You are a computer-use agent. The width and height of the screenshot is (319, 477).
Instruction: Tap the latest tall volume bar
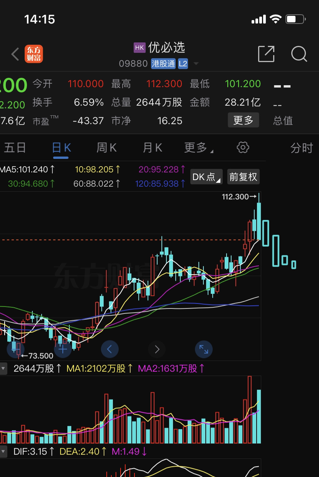[x=259, y=416]
